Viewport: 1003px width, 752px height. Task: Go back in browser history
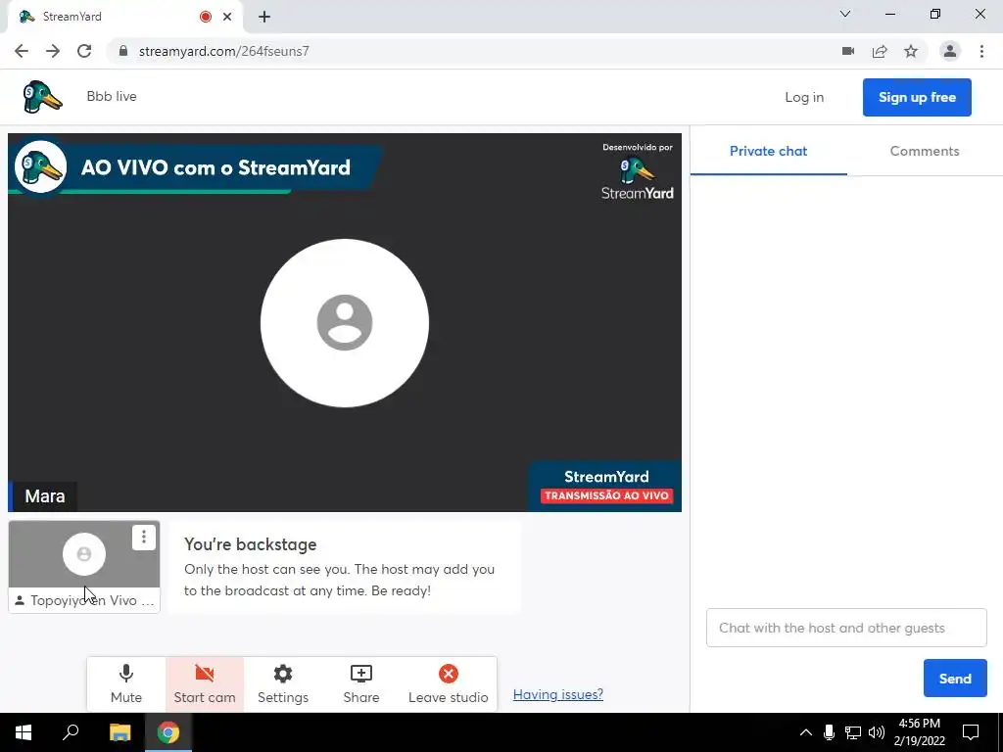click(22, 51)
